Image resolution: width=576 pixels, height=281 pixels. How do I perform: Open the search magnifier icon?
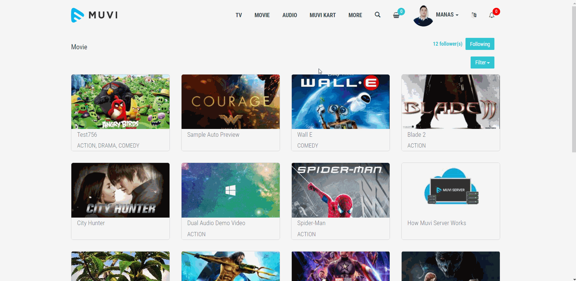point(377,15)
